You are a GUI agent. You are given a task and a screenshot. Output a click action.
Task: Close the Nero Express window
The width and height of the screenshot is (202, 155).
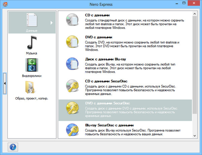tap(192, 4)
